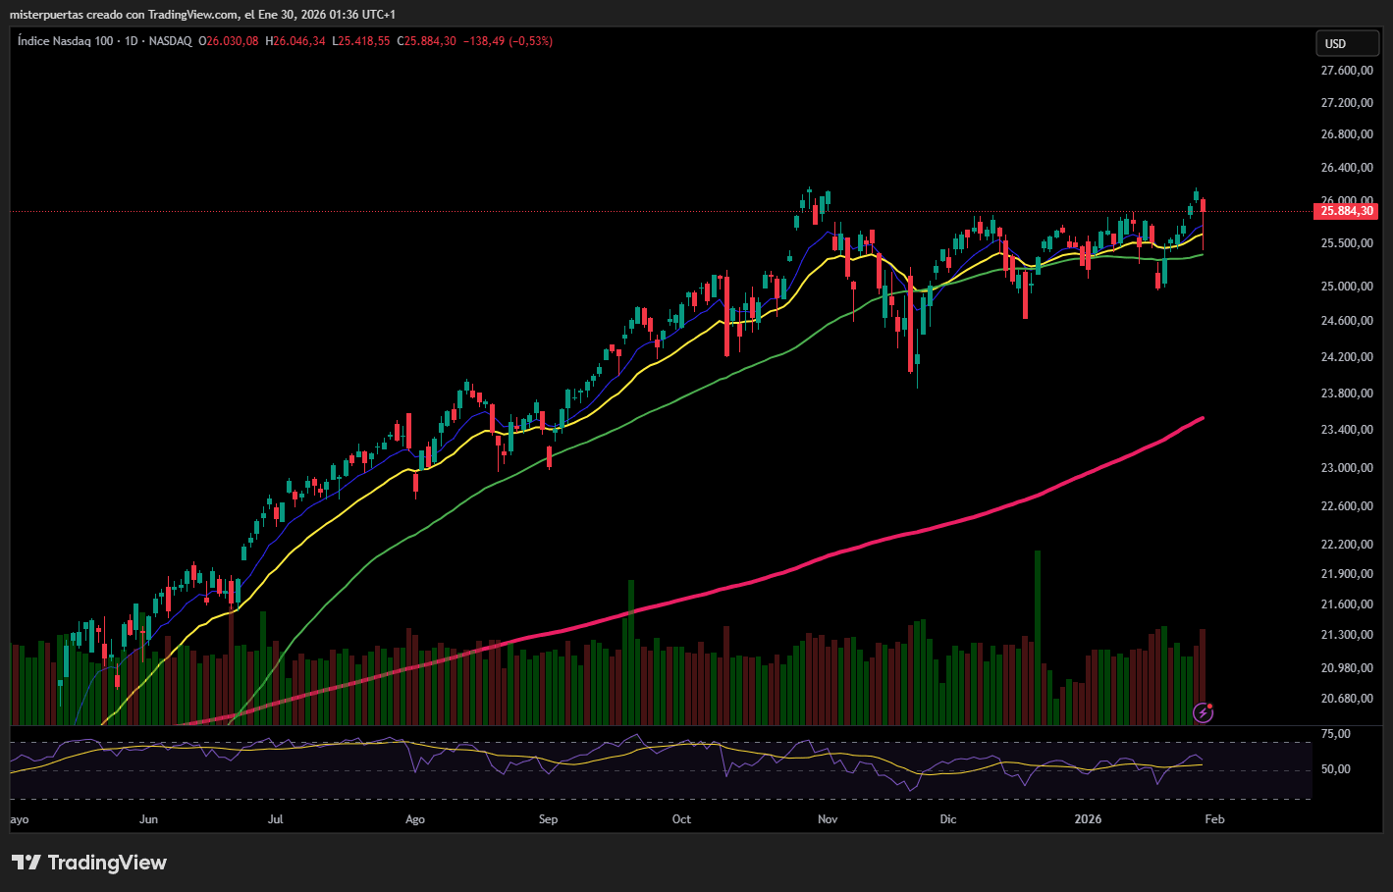The width and height of the screenshot is (1393, 892).
Task: Click the 22.600,00 price axis label
Action: 1347,506
